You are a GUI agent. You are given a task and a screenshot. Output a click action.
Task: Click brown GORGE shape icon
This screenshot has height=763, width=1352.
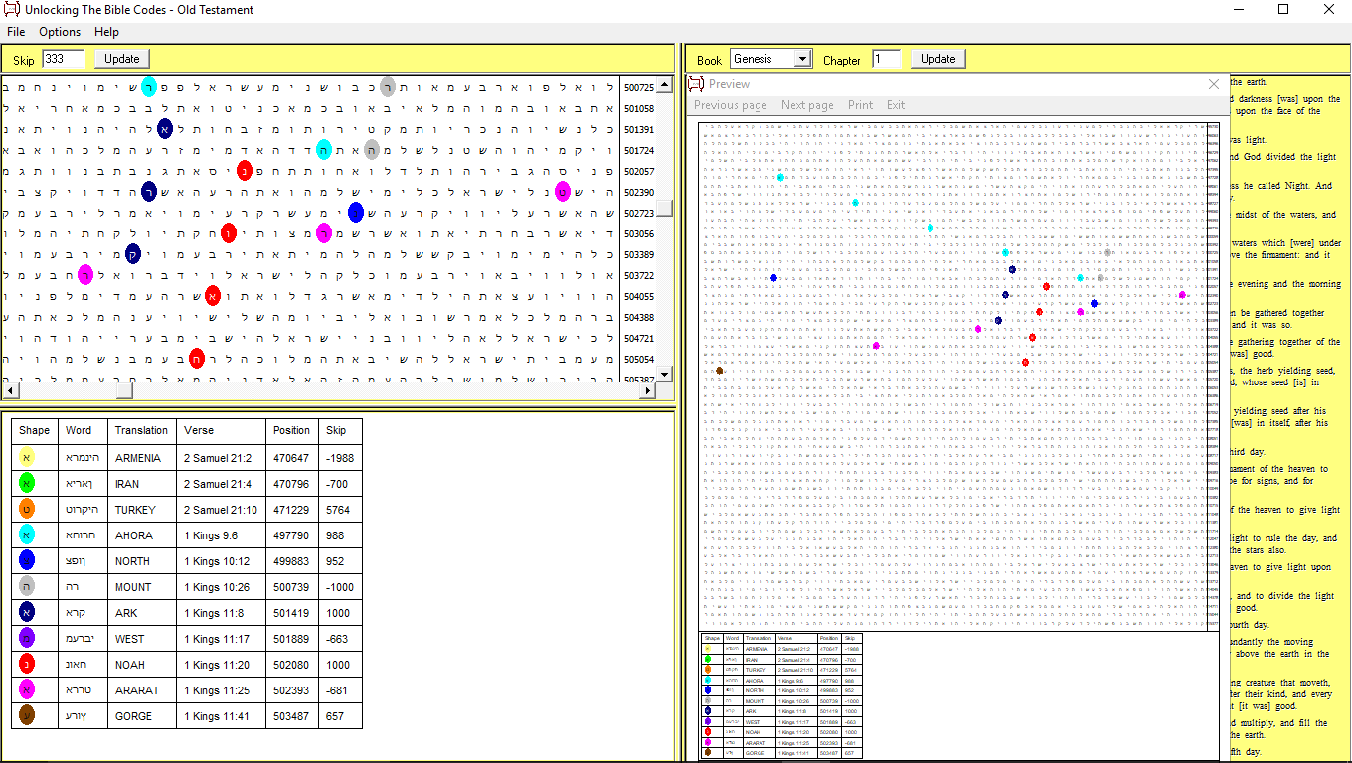[x=27, y=716]
